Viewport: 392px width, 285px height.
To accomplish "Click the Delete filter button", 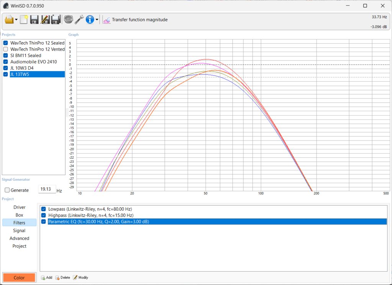I will 62,277.
